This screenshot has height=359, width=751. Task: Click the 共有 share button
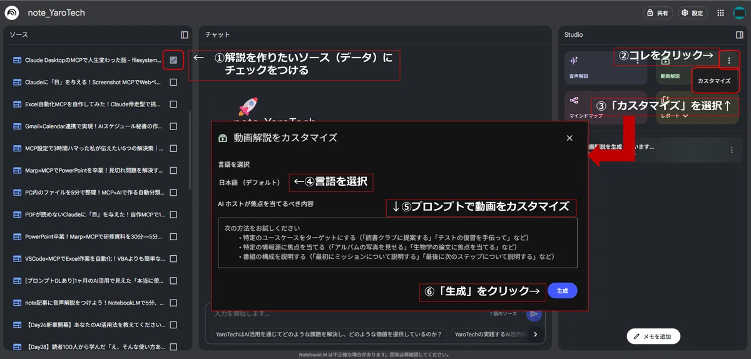pyautogui.click(x=658, y=13)
